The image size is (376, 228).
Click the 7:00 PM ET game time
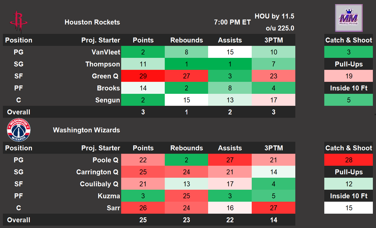232,22
